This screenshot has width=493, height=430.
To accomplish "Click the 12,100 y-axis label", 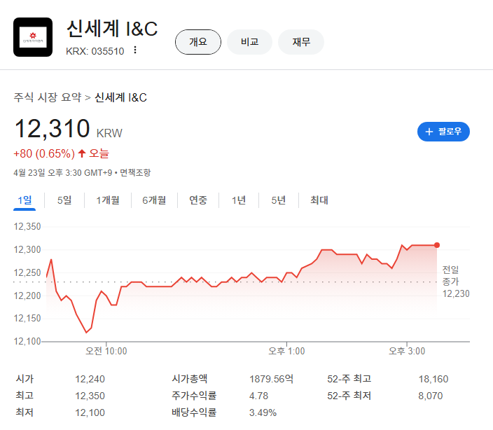I will click(27, 341).
